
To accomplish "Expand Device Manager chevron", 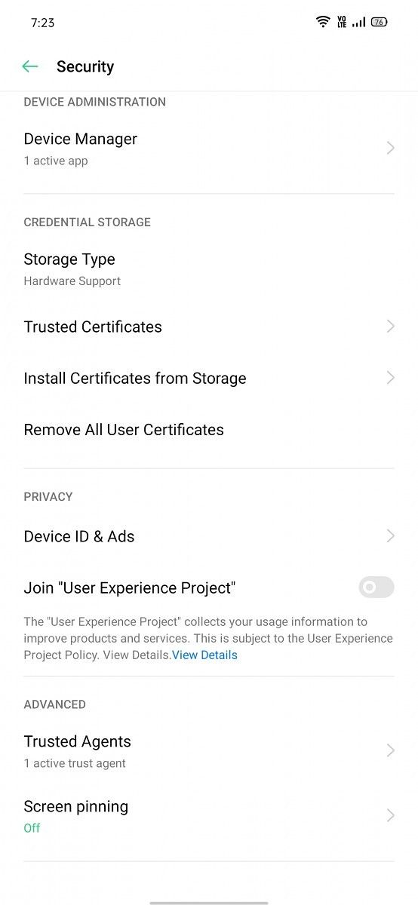I will pyautogui.click(x=390, y=148).
